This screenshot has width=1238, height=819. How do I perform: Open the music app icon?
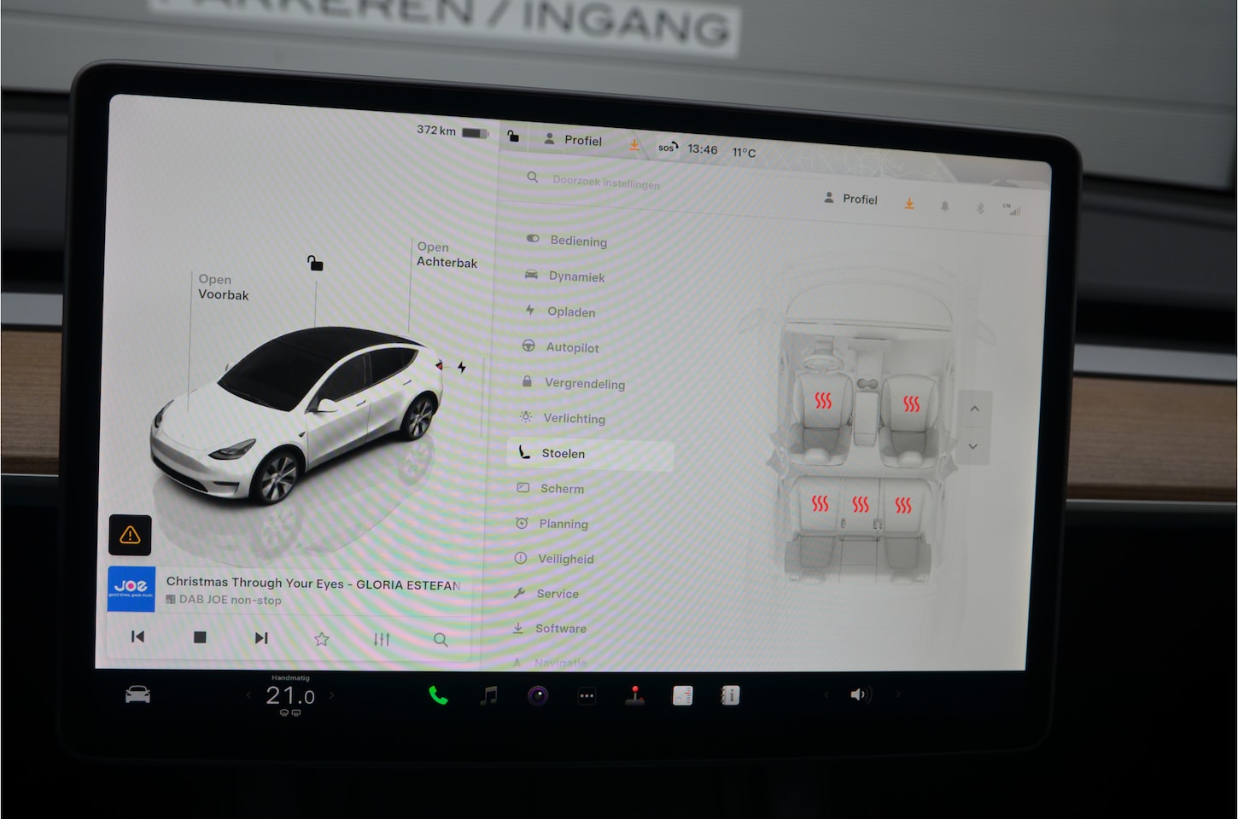click(488, 695)
